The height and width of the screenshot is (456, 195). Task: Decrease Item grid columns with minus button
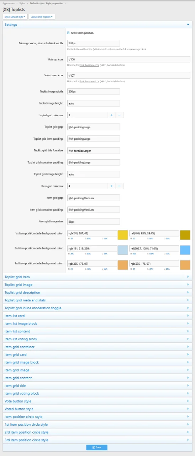click(x=119, y=186)
